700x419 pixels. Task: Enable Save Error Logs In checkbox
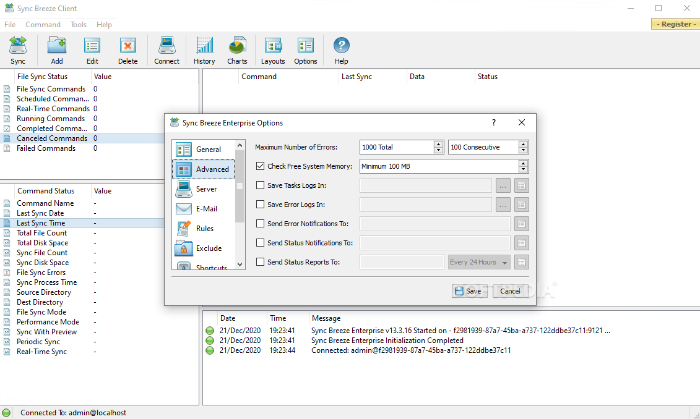[x=261, y=205]
